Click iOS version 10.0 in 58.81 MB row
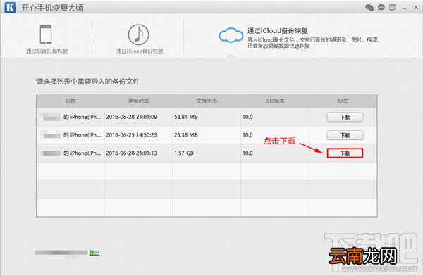This screenshot has height=276, width=423. 247,117
